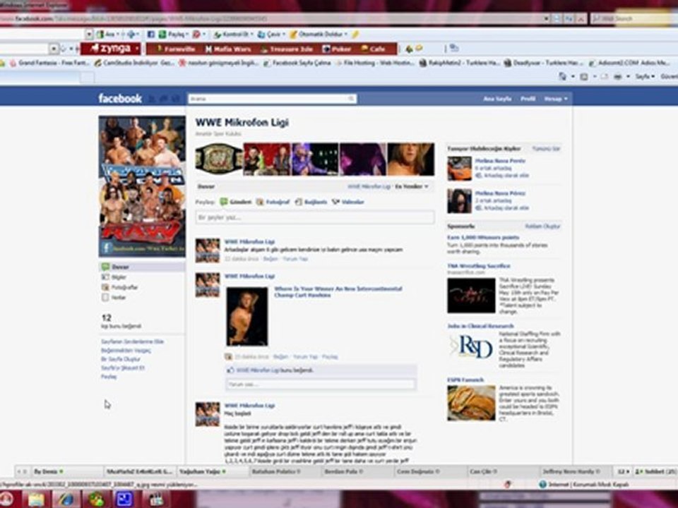Image resolution: width=678 pixels, height=508 pixels.
Task: Open Farmville from the Zynga toolbar
Action: tap(176, 49)
